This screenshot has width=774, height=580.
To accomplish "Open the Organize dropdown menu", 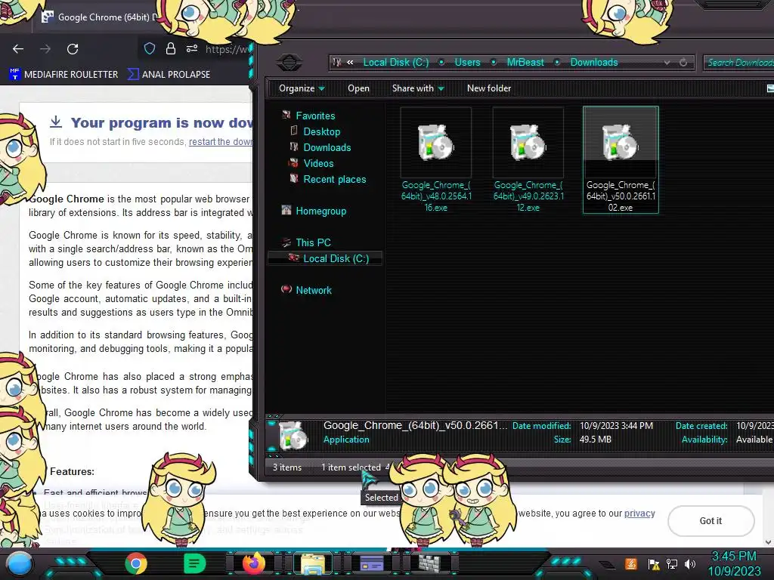I will [x=302, y=88].
